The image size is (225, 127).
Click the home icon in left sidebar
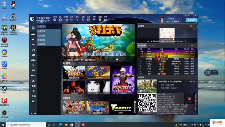(x=33, y=28)
